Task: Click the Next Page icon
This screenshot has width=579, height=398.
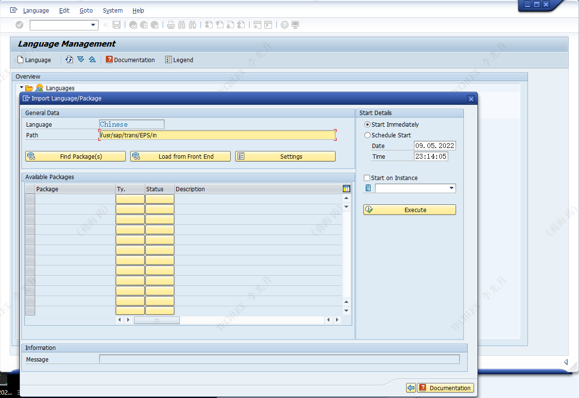Action: 230,25
